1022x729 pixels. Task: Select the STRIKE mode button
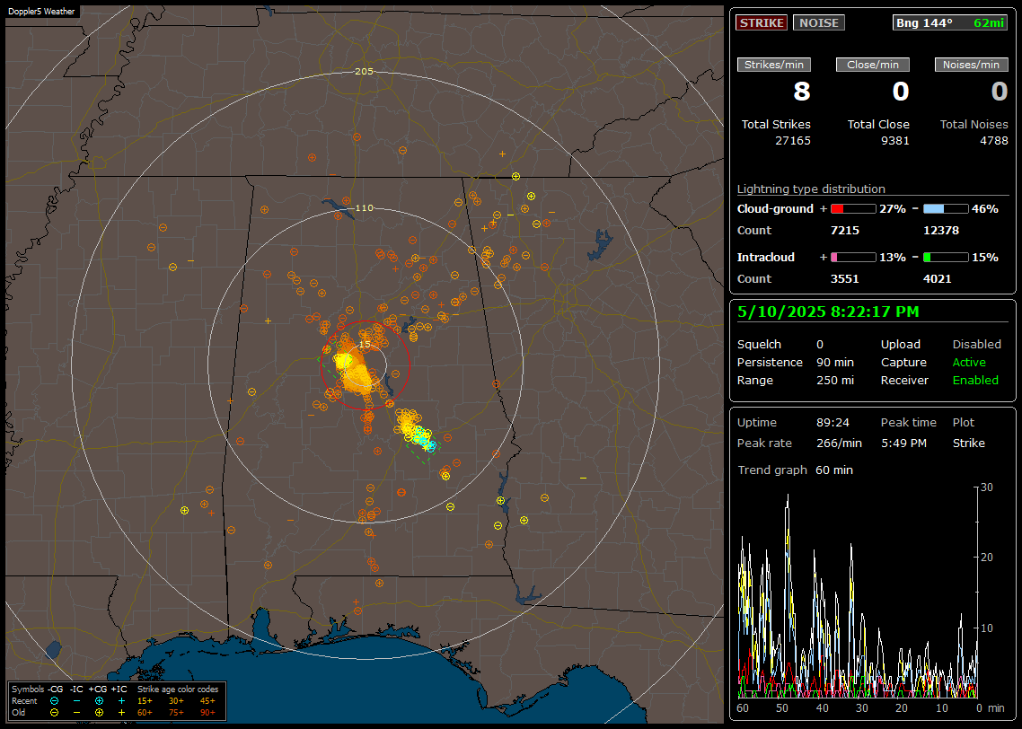click(762, 22)
